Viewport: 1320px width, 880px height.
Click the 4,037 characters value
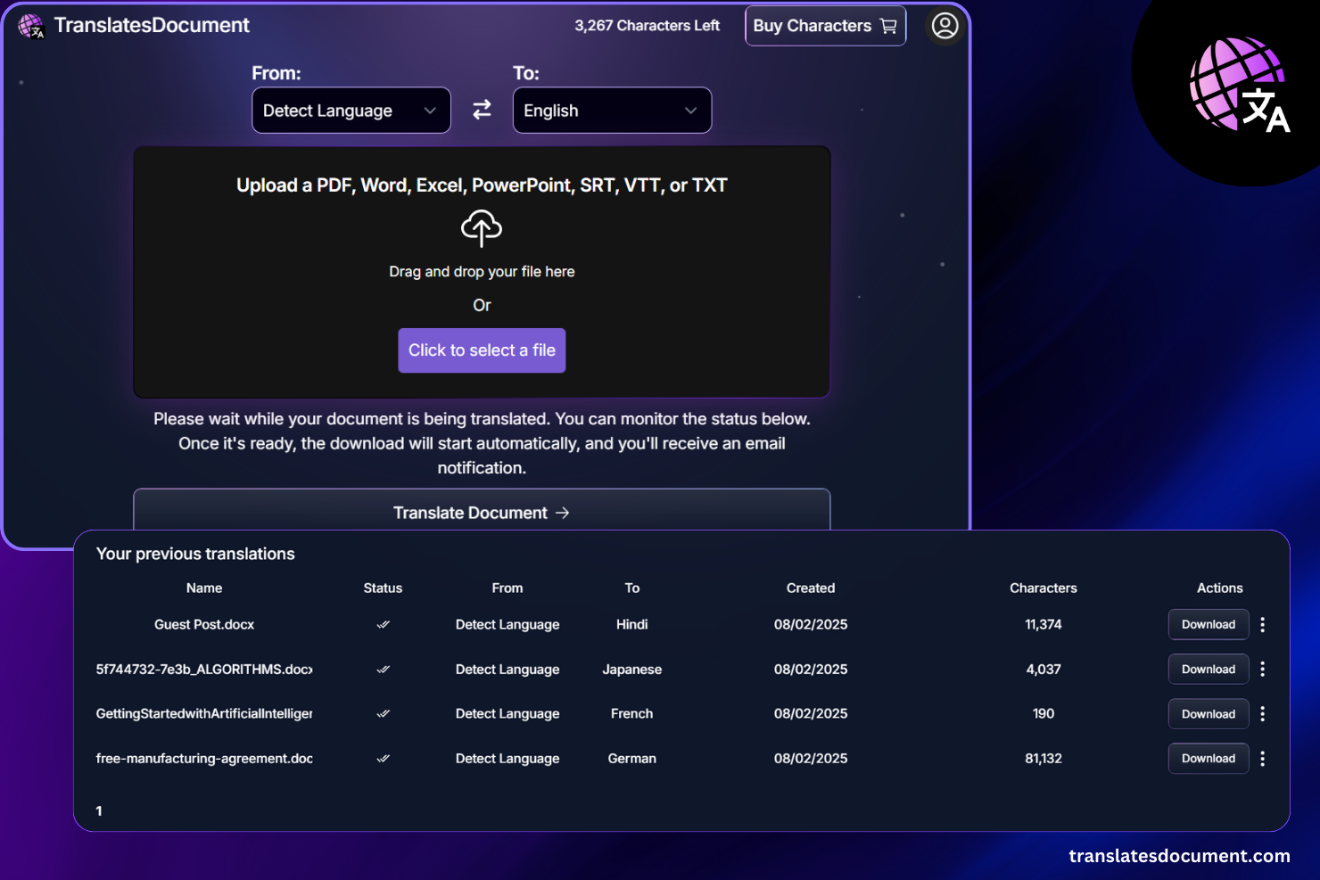point(1044,670)
